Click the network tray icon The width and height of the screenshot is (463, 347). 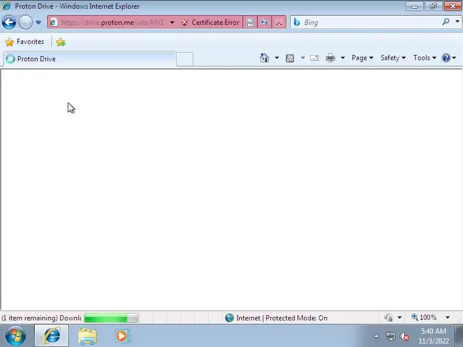390,337
